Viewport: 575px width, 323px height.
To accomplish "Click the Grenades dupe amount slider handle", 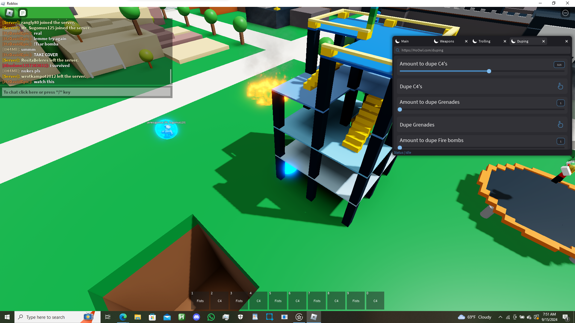I will 400,109.
